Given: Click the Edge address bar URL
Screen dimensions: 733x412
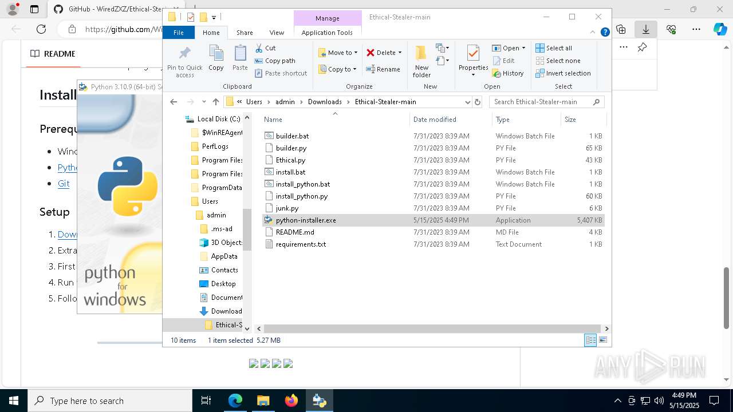Looking at the screenshot, I should [123, 29].
